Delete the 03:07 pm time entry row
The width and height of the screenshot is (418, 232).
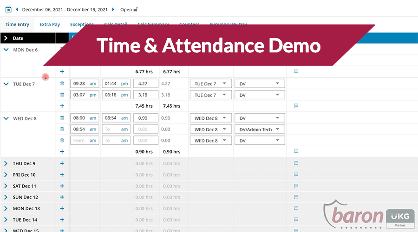62,95
